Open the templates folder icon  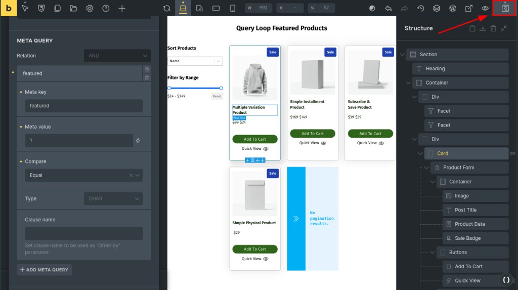click(73, 8)
